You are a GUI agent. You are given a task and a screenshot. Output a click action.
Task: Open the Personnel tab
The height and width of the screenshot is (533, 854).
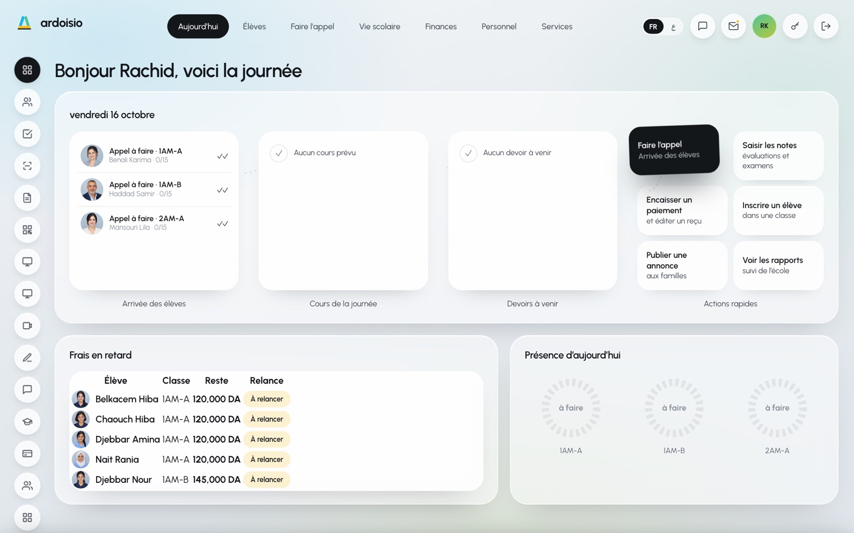click(499, 27)
